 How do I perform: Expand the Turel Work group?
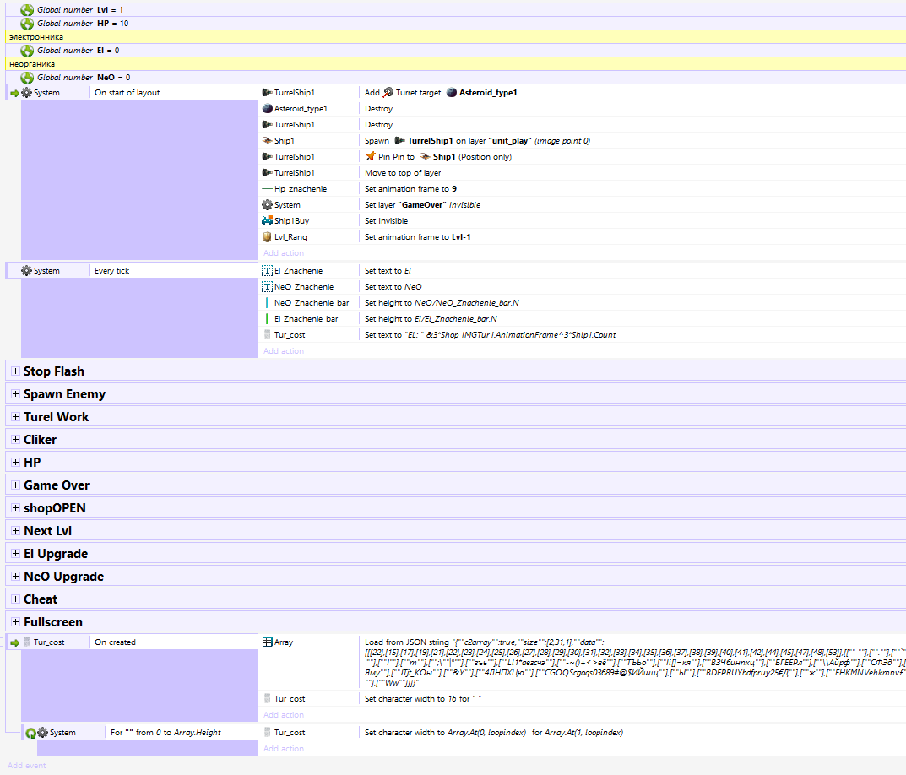[15, 417]
